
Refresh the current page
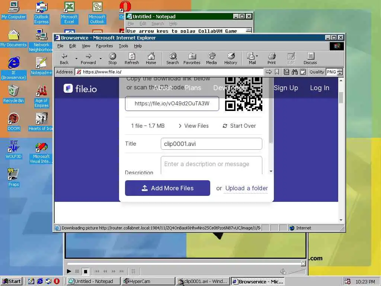132,58
